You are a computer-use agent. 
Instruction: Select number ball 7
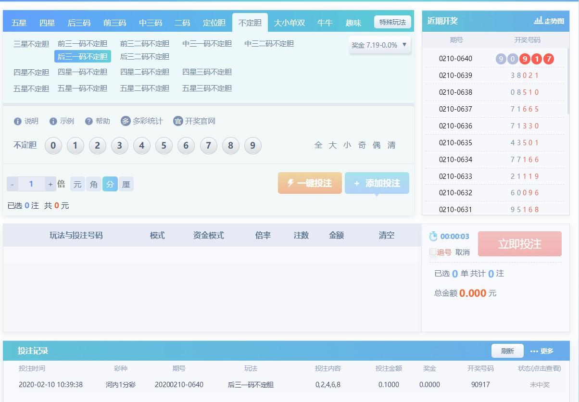(x=208, y=145)
